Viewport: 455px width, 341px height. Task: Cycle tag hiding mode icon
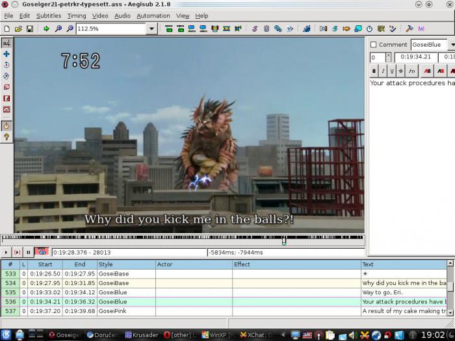click(421, 29)
